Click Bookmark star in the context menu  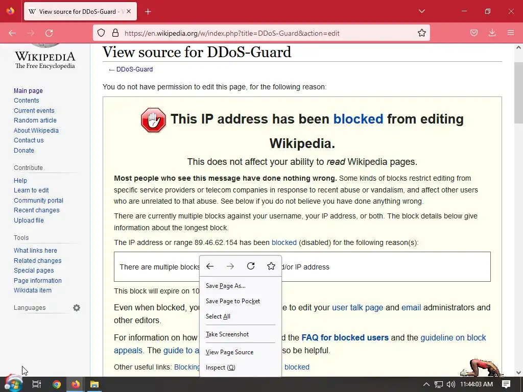271,266
